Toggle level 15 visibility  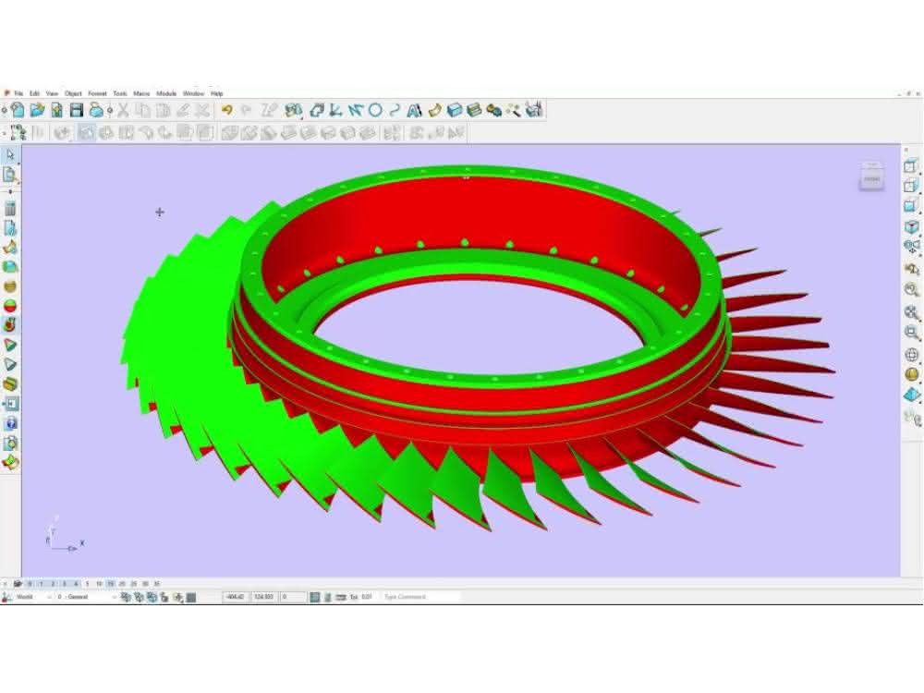coord(110,584)
